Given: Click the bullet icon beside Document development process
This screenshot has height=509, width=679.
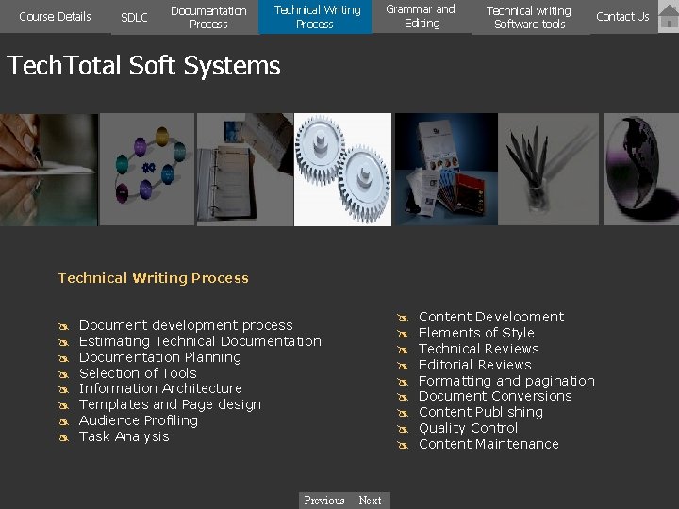Looking at the screenshot, I should (63, 326).
